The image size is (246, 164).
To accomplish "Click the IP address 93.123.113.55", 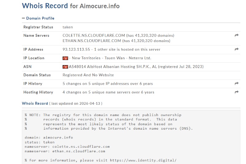I will 76,49.
